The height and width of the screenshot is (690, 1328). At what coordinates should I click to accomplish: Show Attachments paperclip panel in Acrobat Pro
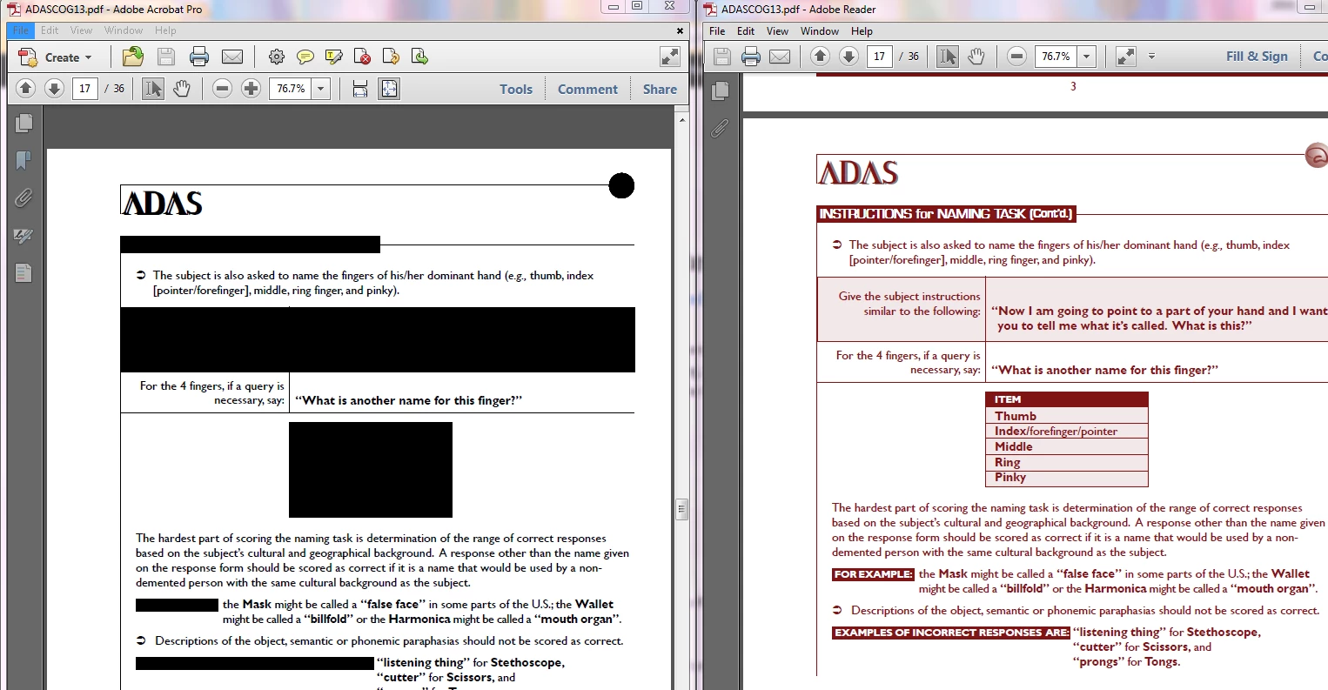click(23, 198)
